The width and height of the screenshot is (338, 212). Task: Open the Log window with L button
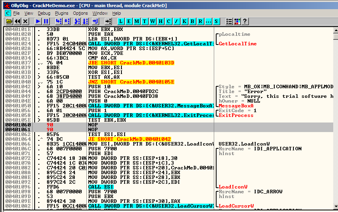tap(121, 21)
